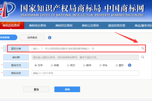The image size is (152, 101).
Task: Click the 国家知识产权局商标局 中国商标网 header title
Action: 82,8
